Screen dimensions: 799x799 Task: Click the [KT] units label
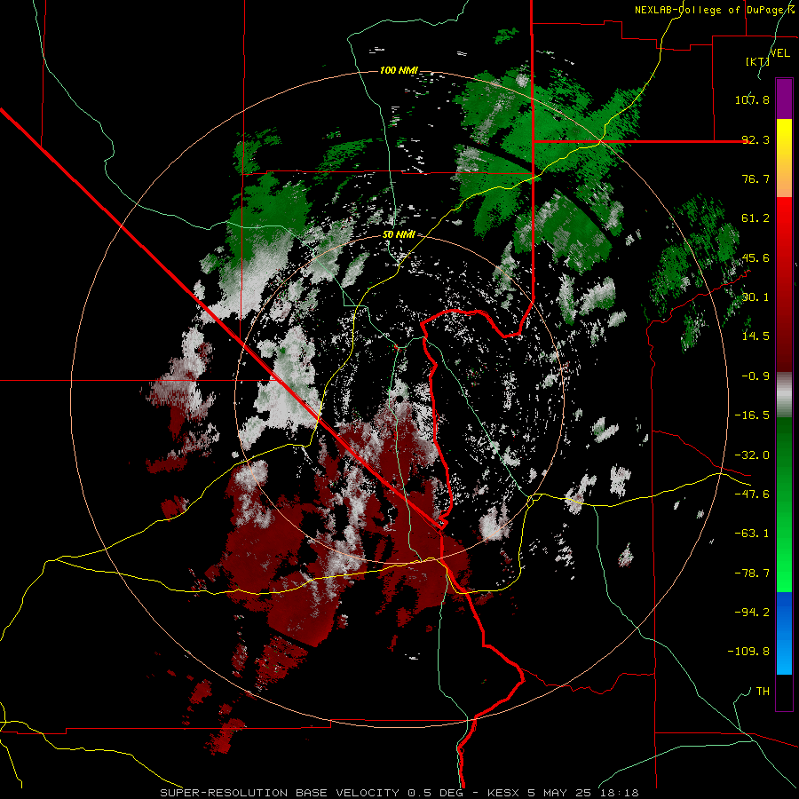click(757, 61)
